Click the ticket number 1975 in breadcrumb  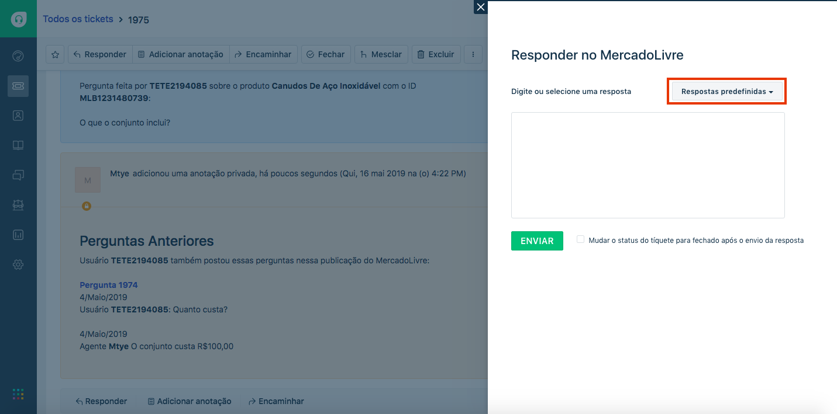click(x=139, y=20)
